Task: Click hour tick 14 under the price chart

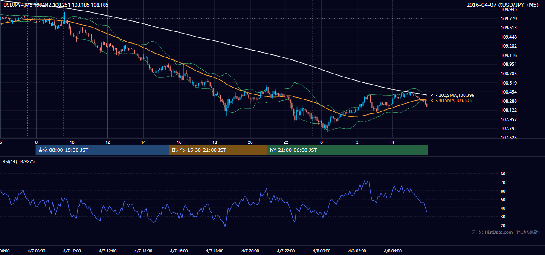Action: 143,142
